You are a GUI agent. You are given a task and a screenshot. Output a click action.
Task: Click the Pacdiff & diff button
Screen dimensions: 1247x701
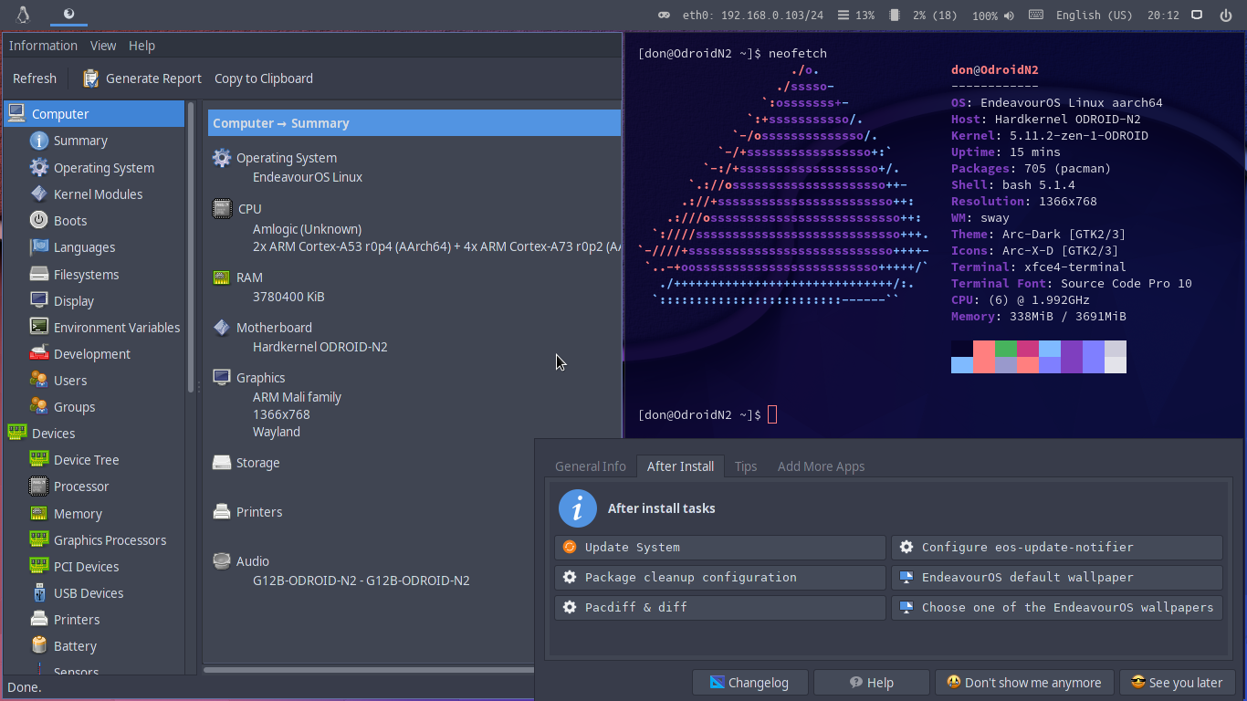pos(720,607)
